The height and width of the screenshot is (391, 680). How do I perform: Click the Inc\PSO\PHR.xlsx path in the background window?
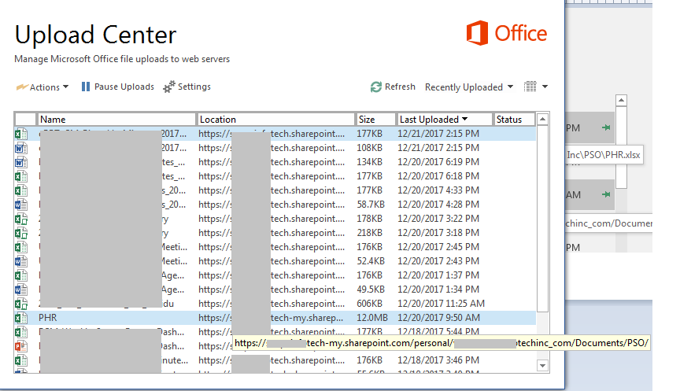[603, 155]
